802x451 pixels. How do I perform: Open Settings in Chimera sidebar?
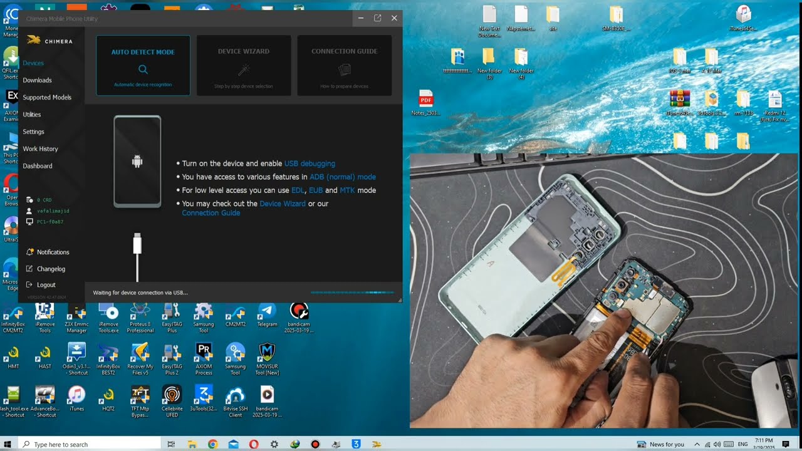coord(33,132)
